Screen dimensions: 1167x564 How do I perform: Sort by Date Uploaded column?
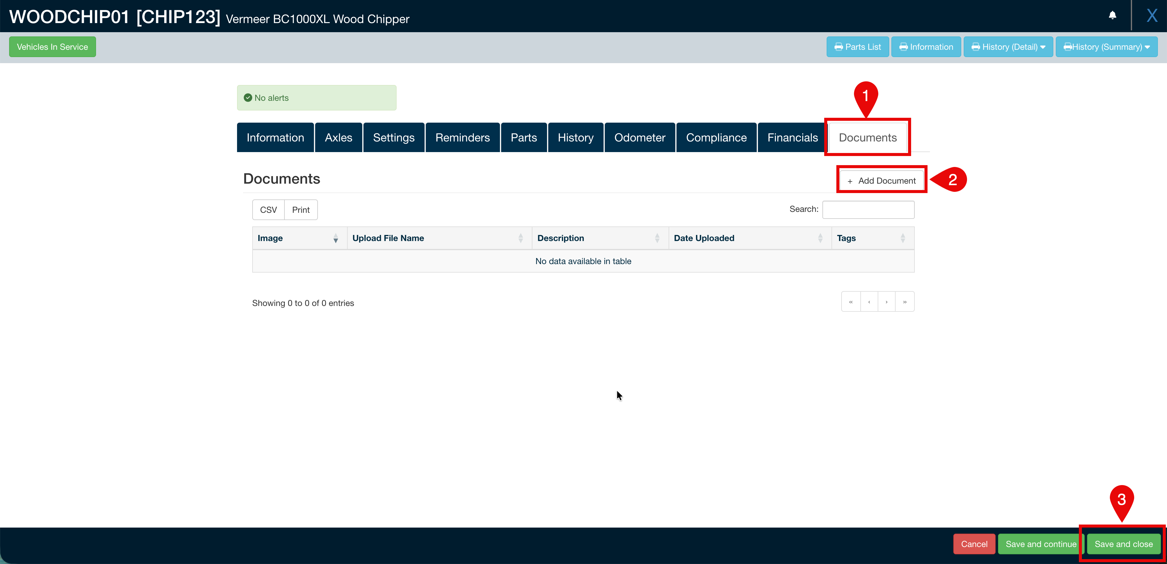tap(750, 238)
